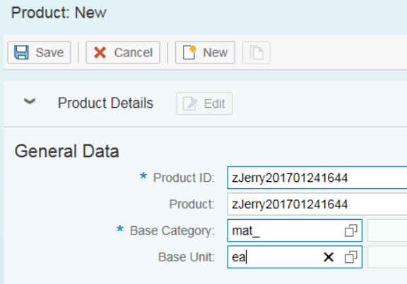Click the Base Unit label
The image size is (407, 284).
pos(187,257)
